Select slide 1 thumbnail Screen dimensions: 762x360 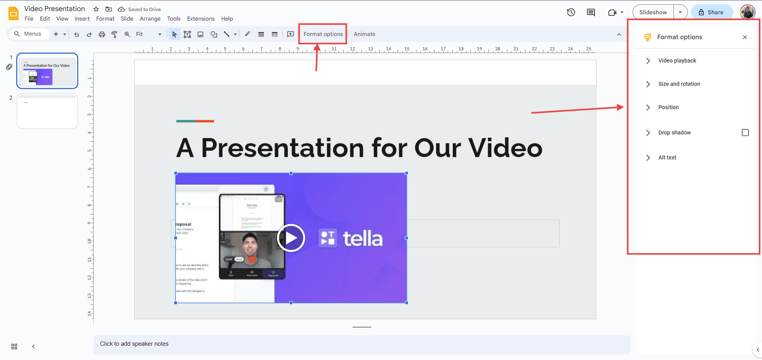coord(47,71)
